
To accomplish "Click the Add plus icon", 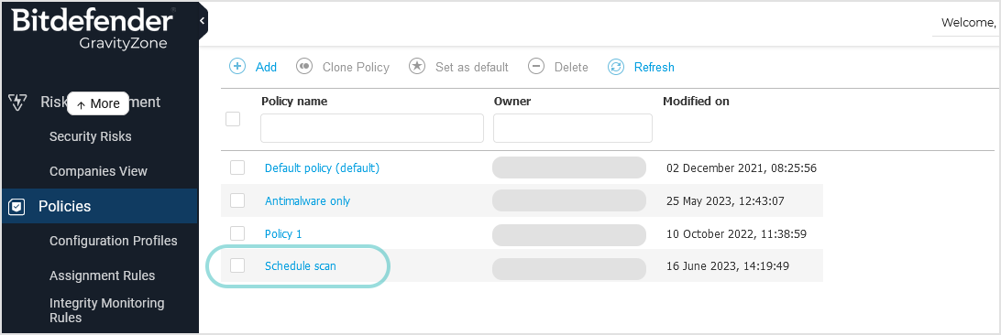I will click(x=237, y=66).
